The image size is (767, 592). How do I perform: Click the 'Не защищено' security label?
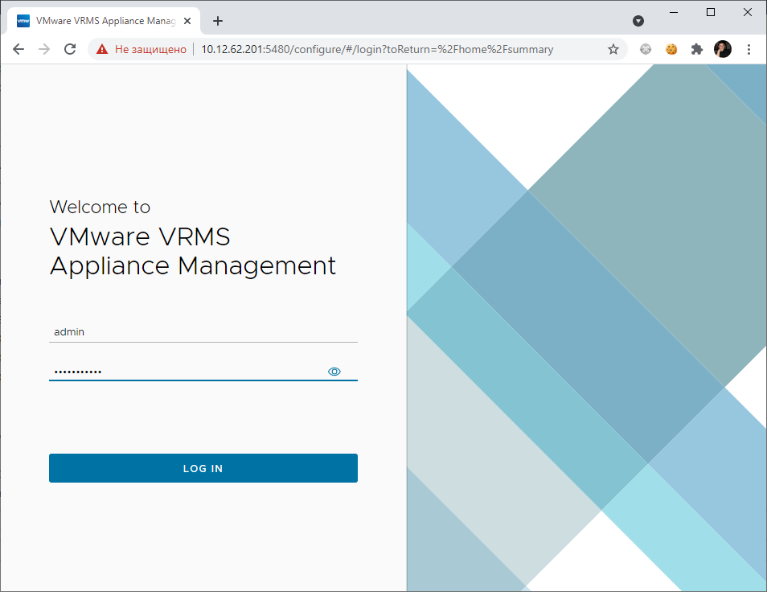coord(150,49)
